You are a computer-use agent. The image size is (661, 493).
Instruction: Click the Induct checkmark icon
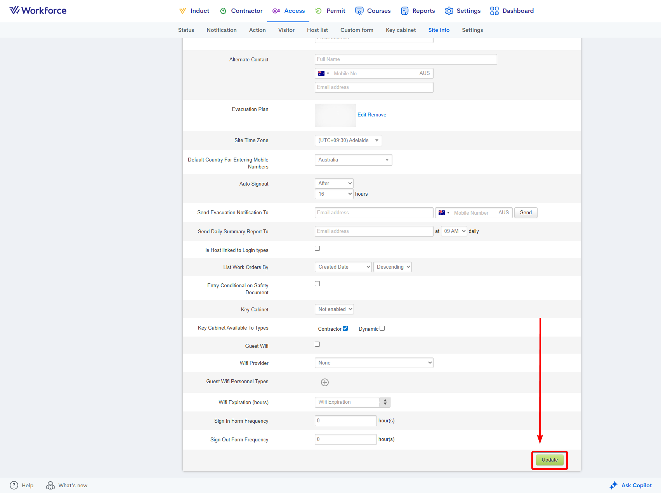pyautogui.click(x=182, y=11)
